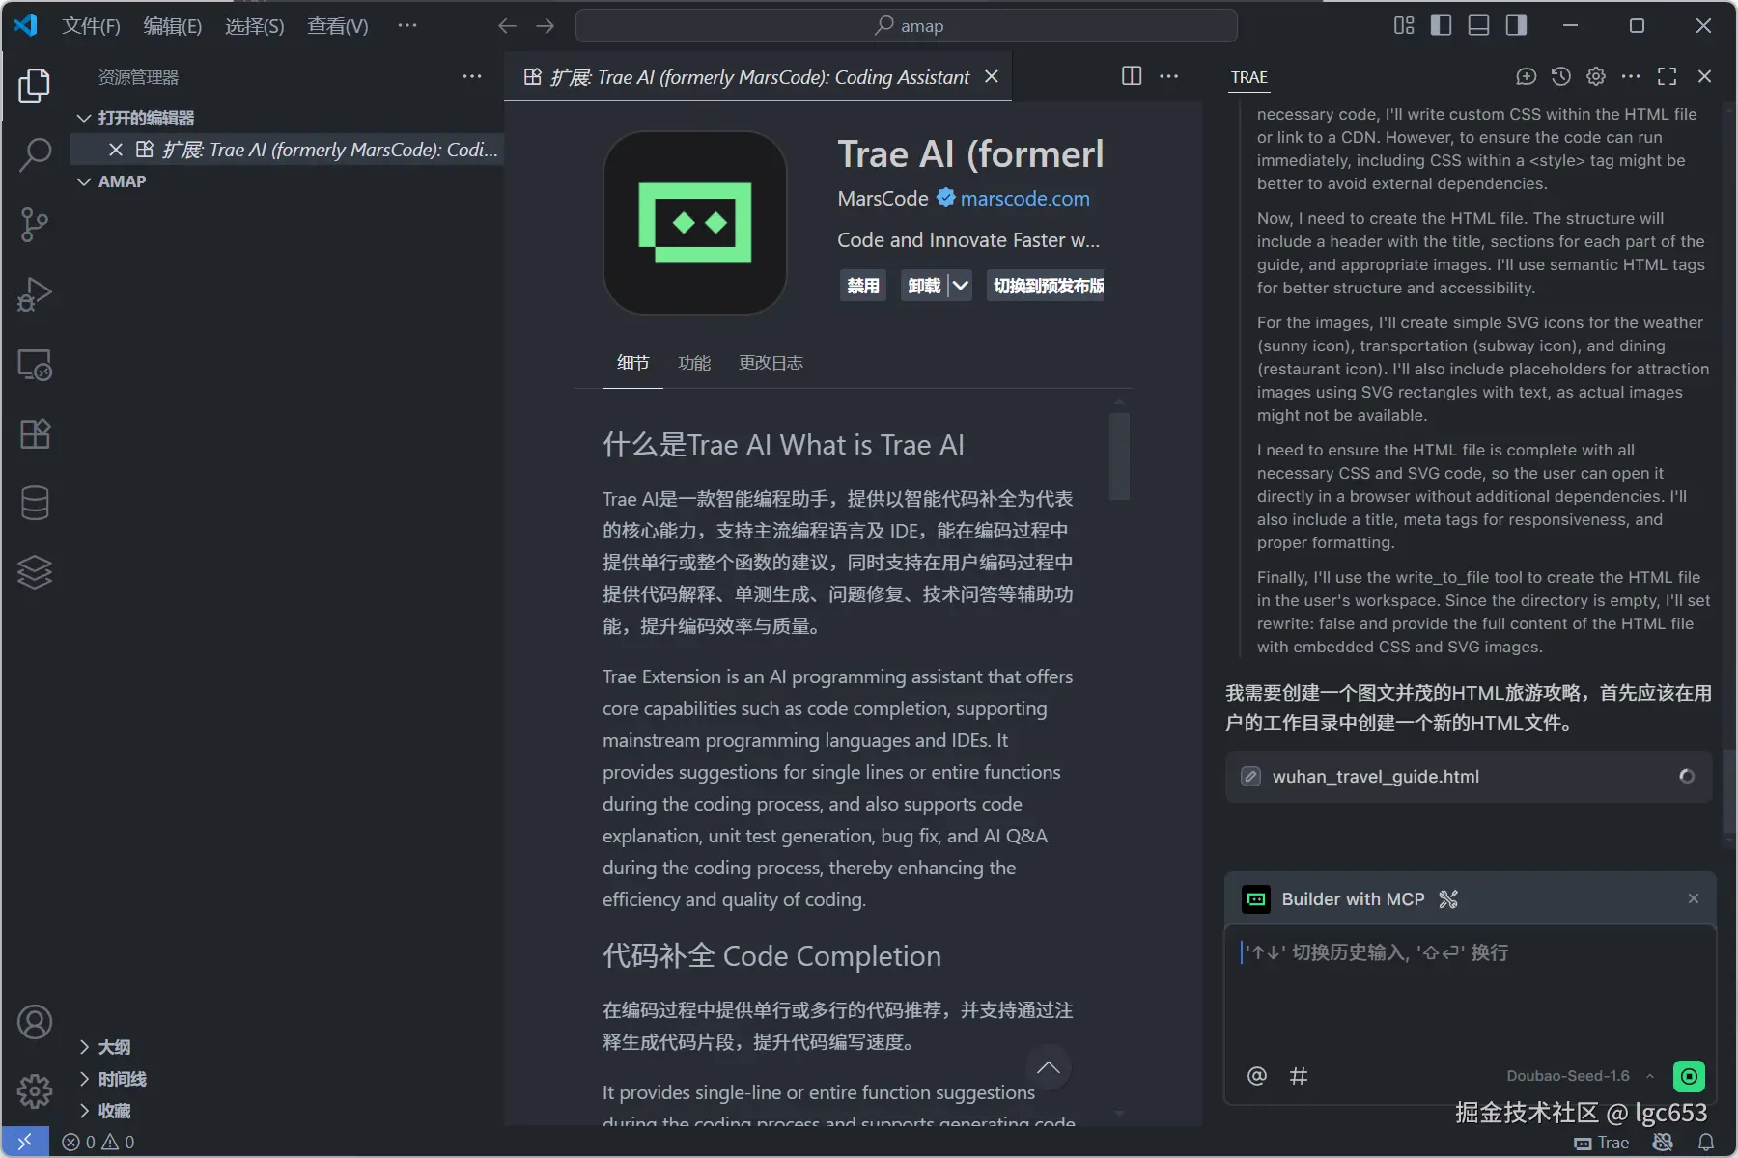Open the wuhan_travel_guide.html file card
The height and width of the screenshot is (1158, 1738).
coord(1469,777)
